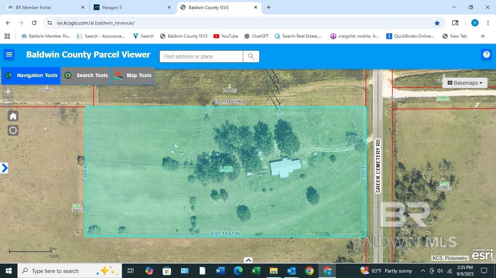Return map to default home extent
Screen dimensions: 496x278
tap(13, 116)
